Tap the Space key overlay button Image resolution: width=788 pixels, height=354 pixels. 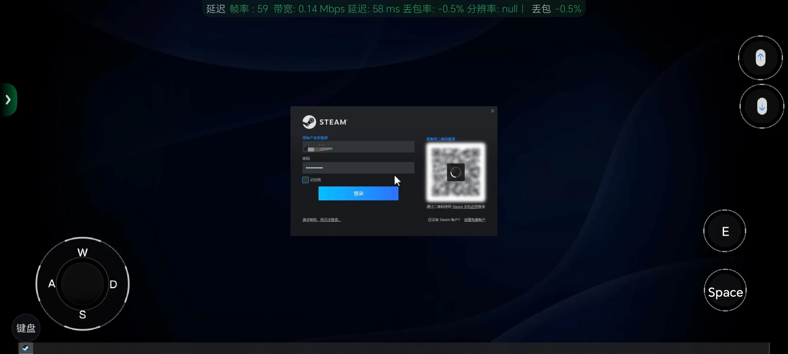click(x=725, y=290)
